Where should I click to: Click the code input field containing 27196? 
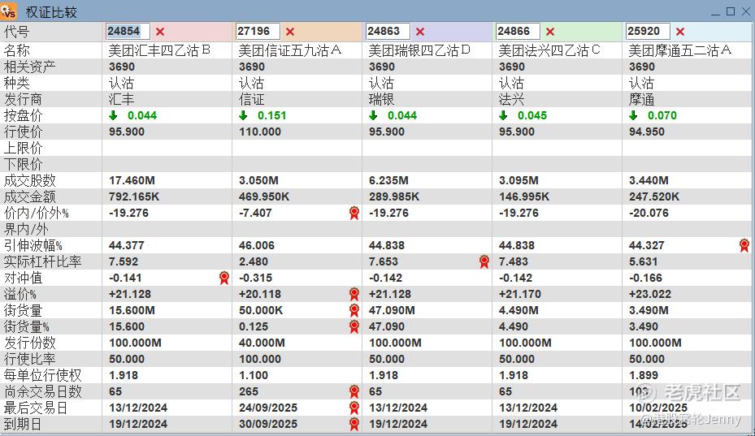258,32
